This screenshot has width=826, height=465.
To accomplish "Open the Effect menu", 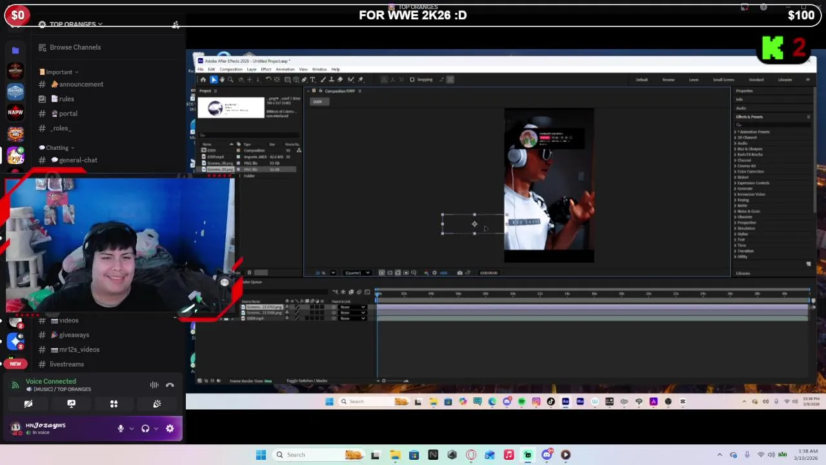I will [266, 69].
